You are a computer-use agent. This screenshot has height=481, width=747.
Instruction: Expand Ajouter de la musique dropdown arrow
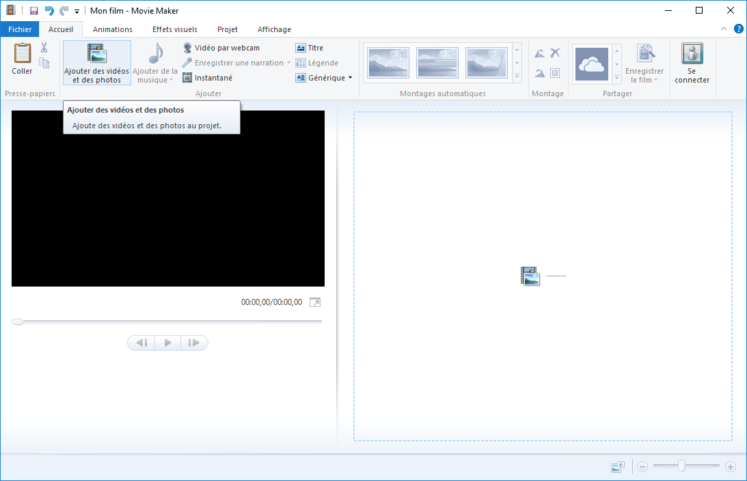click(x=171, y=80)
